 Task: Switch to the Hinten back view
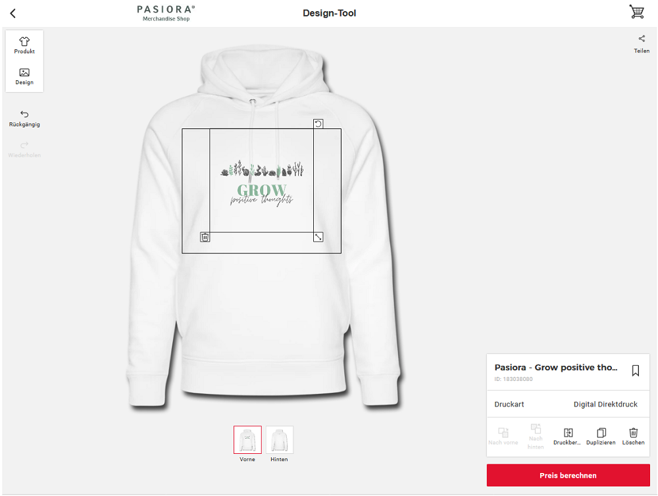279,445
